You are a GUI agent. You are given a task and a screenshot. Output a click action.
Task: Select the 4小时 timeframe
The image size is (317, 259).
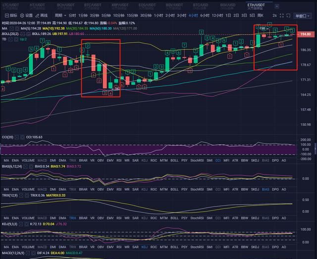193,15
